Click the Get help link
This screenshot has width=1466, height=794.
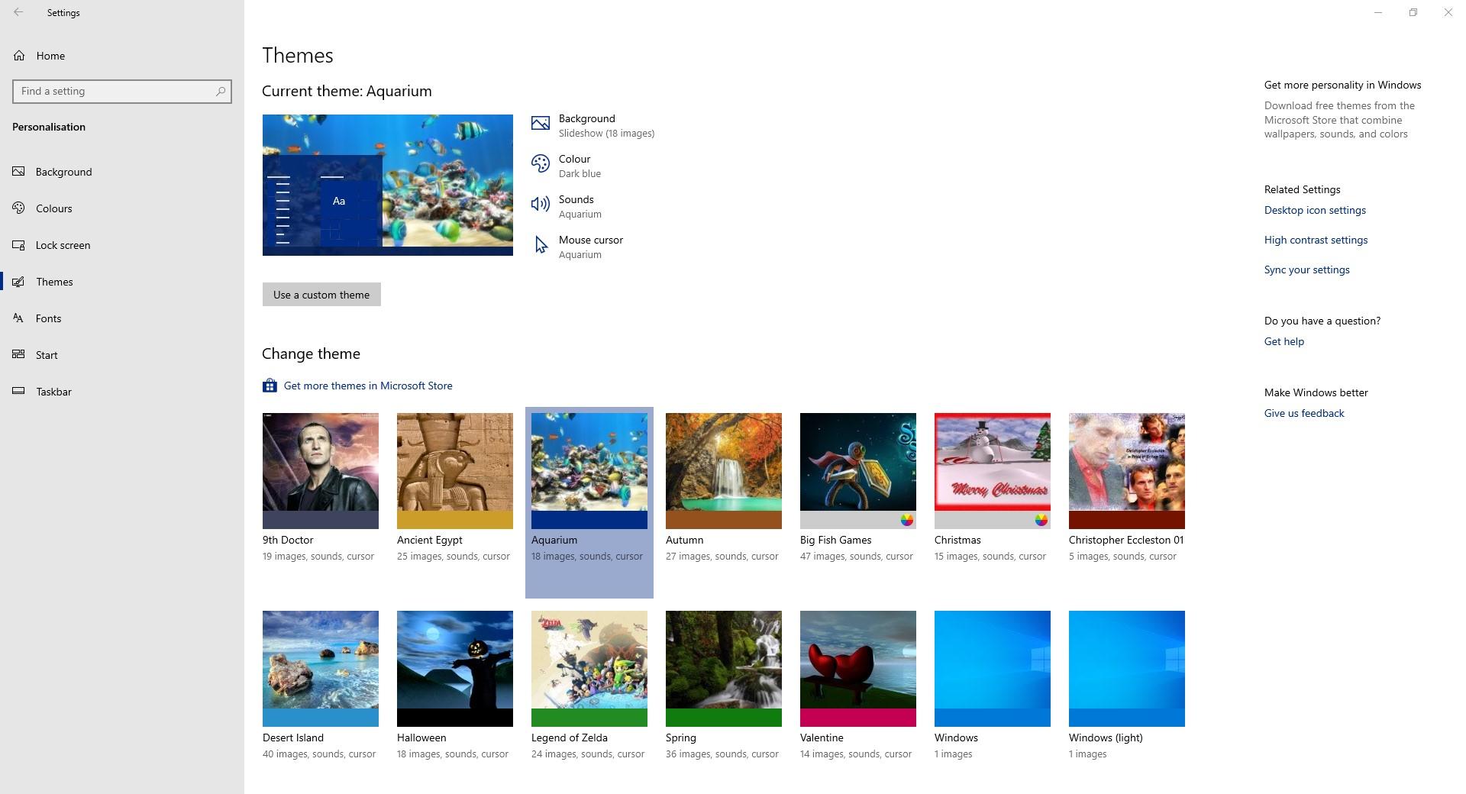pos(1284,341)
